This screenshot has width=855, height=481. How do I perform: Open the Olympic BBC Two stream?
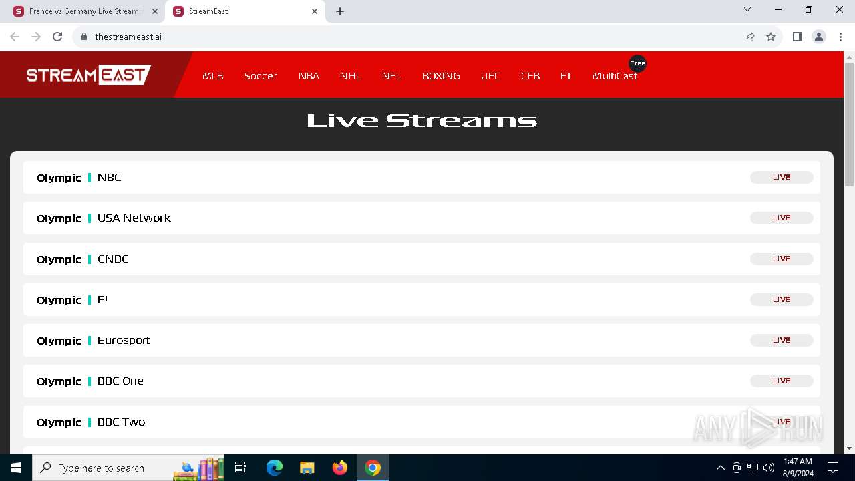point(421,422)
